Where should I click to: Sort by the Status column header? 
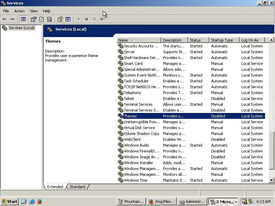(x=199, y=40)
